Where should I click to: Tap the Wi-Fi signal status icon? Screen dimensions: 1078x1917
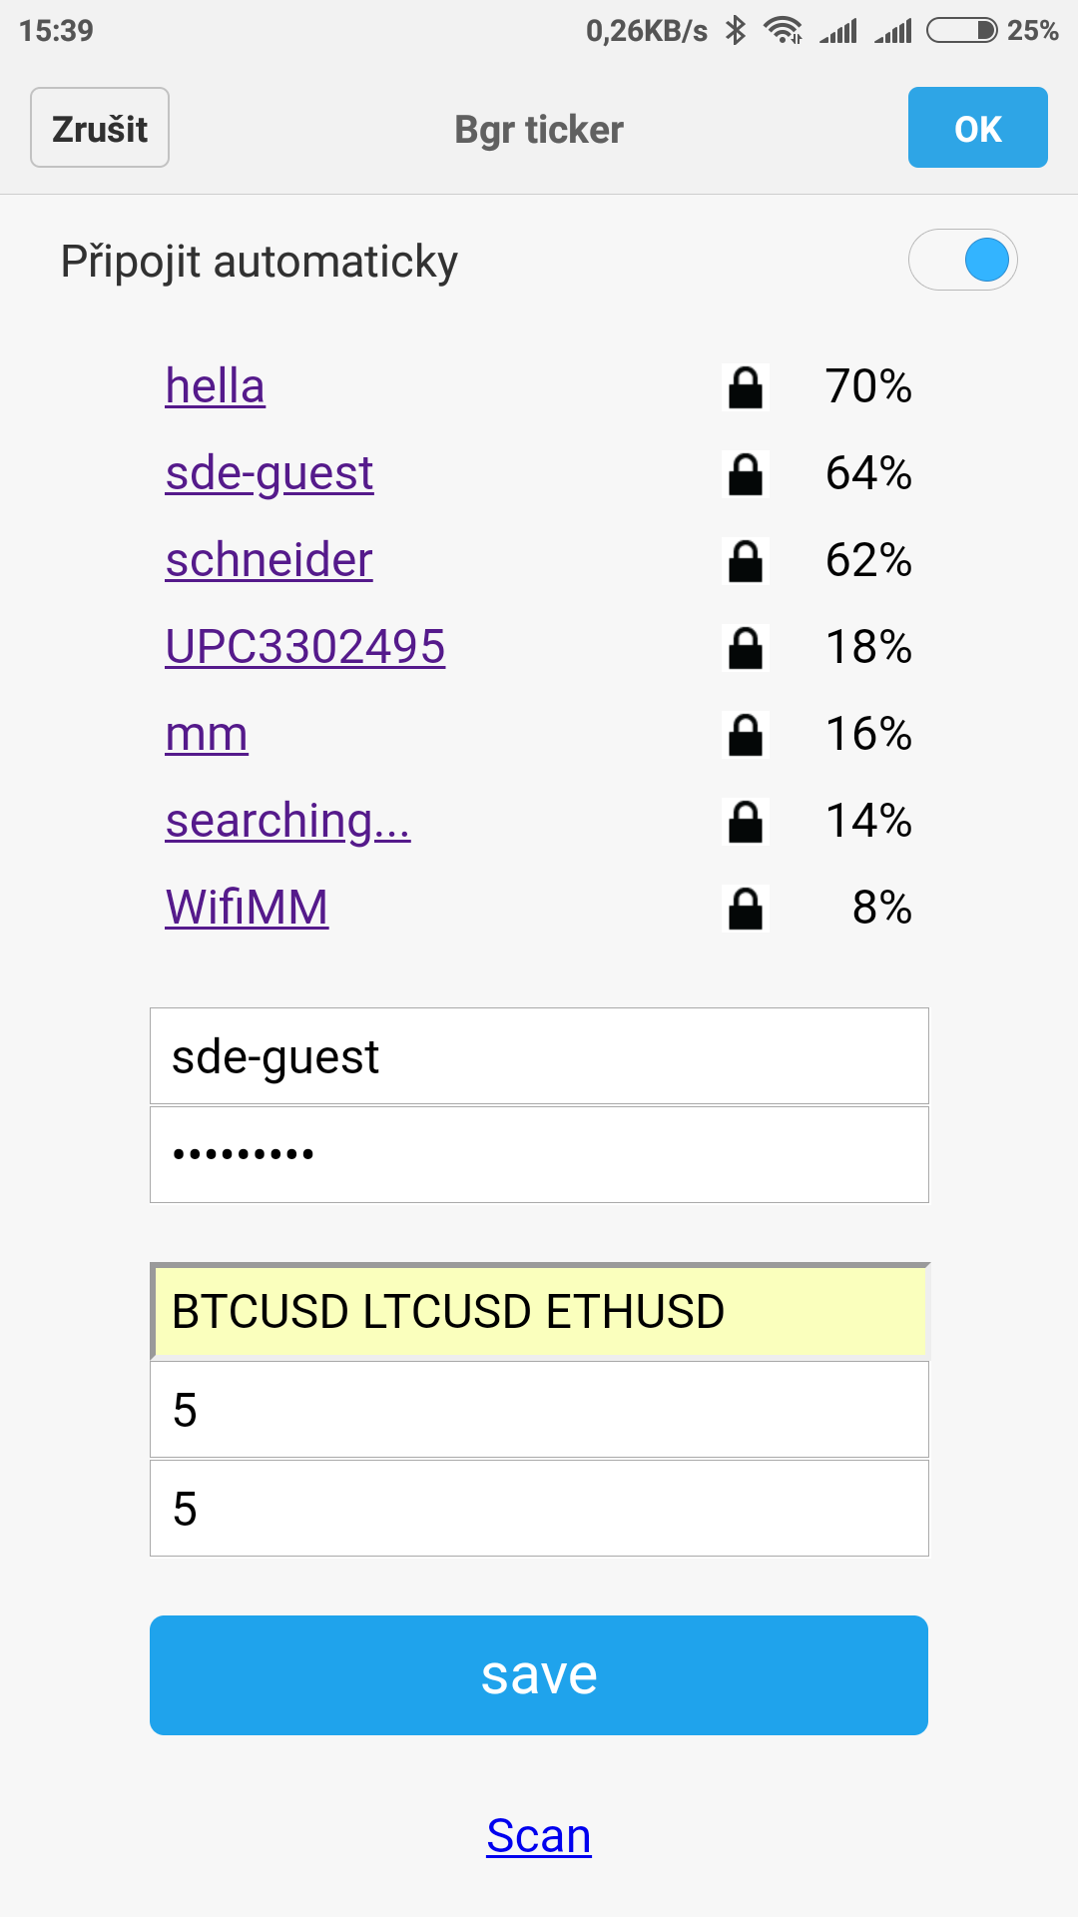tap(784, 31)
